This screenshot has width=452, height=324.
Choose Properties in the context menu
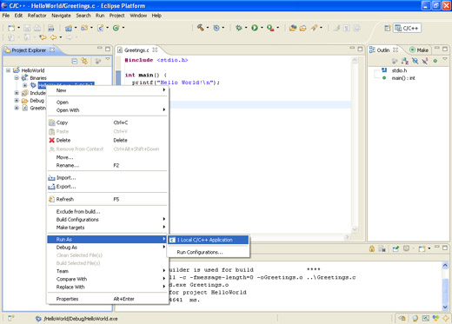pos(107,299)
